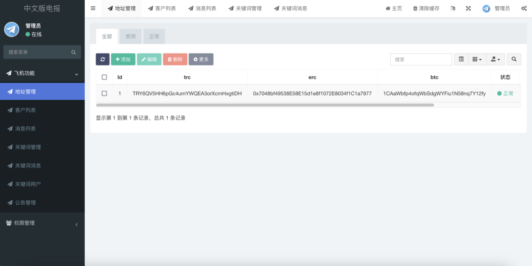The height and width of the screenshot is (266, 532).
Task: Click the green 添加 button
Action: point(123,59)
